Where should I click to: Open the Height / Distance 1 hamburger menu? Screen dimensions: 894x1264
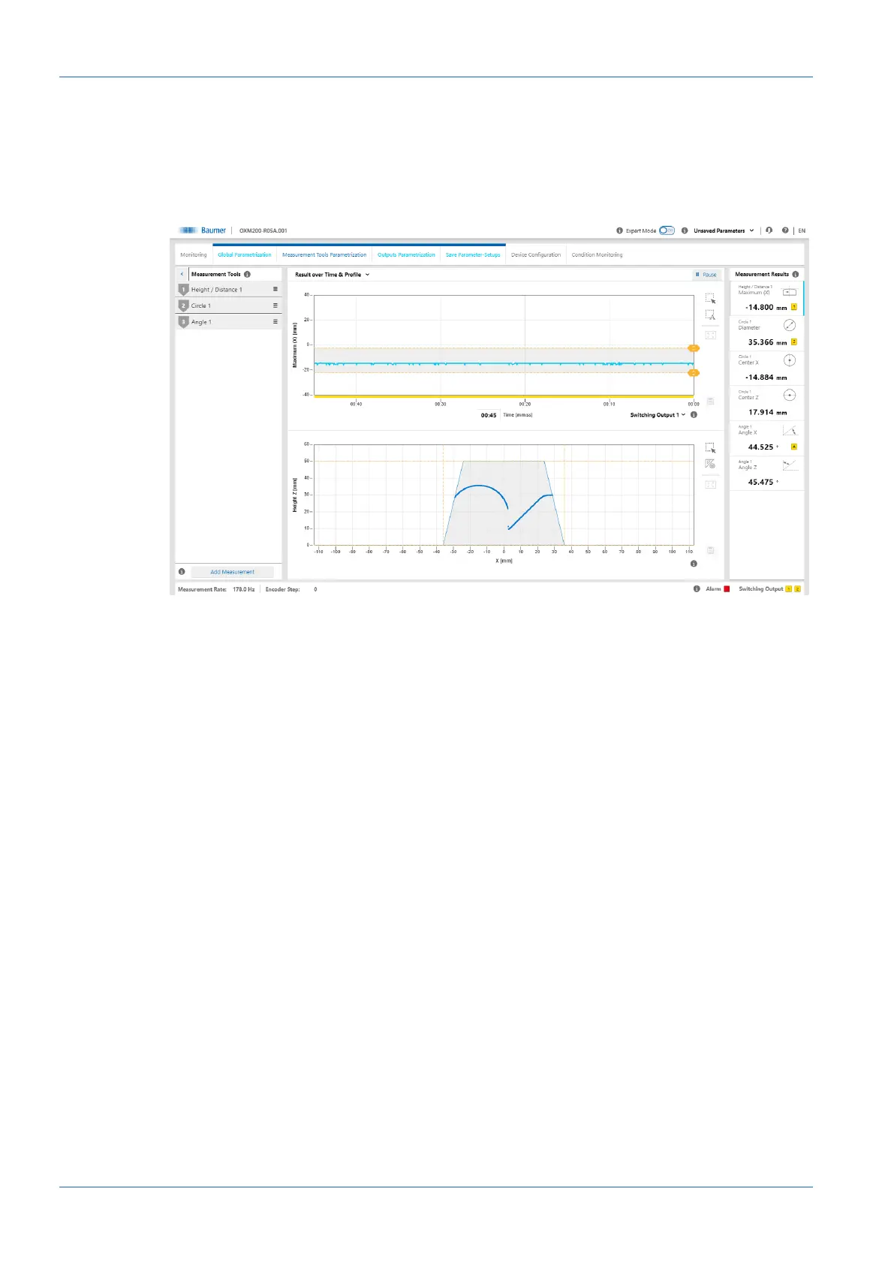coord(275,289)
